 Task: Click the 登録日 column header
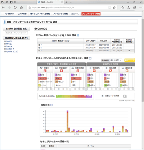tap(51, 146)
